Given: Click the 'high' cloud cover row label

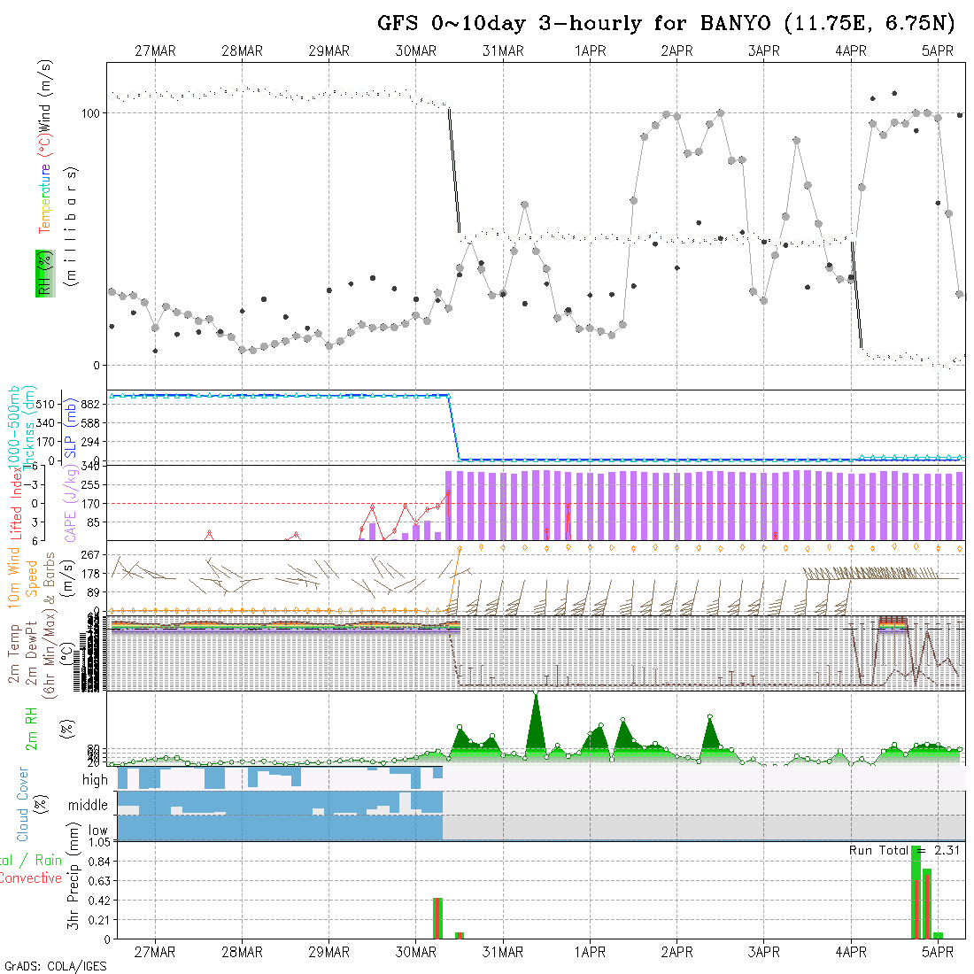Looking at the screenshot, I should click(95, 780).
